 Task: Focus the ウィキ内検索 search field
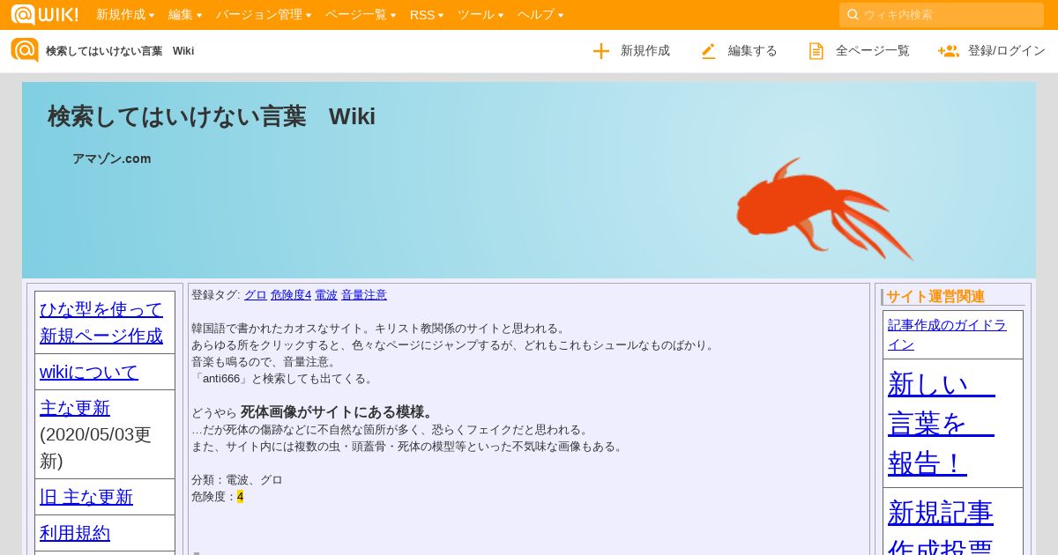click(942, 14)
